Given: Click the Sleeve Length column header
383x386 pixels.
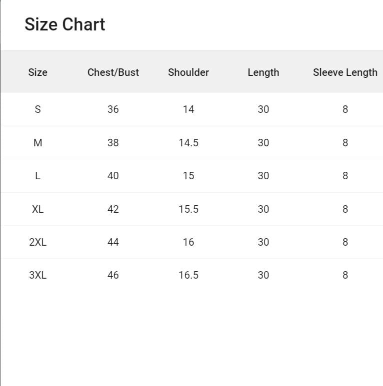Looking at the screenshot, I should pyautogui.click(x=345, y=72).
